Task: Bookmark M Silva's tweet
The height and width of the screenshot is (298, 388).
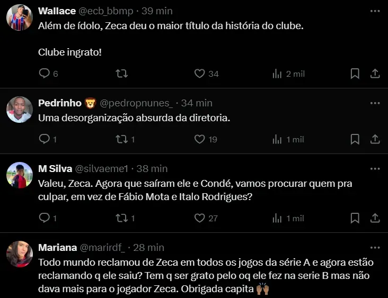Action: [x=355, y=218]
